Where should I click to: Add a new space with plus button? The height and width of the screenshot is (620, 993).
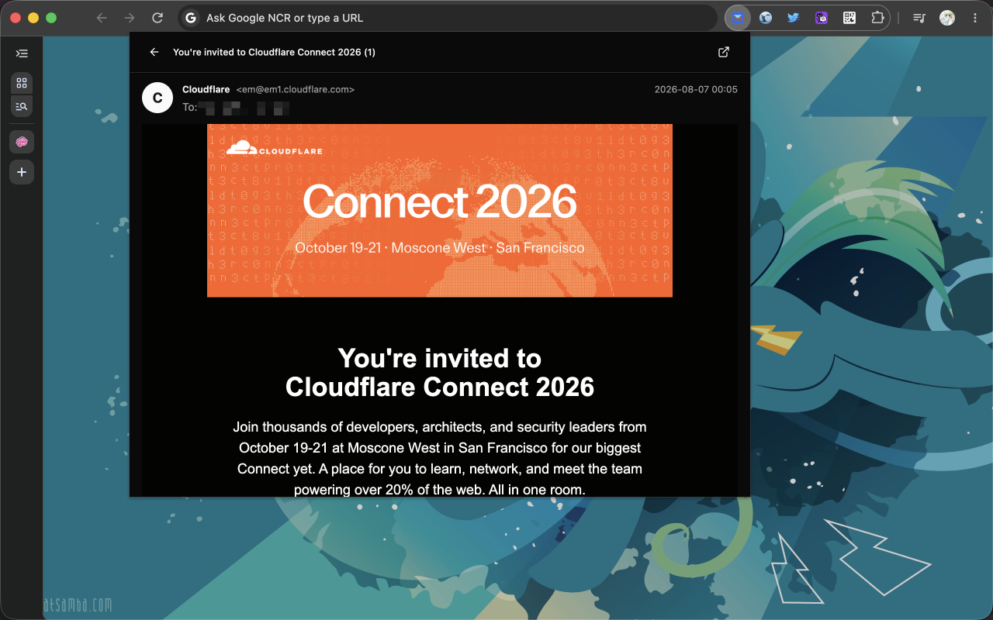(x=22, y=172)
